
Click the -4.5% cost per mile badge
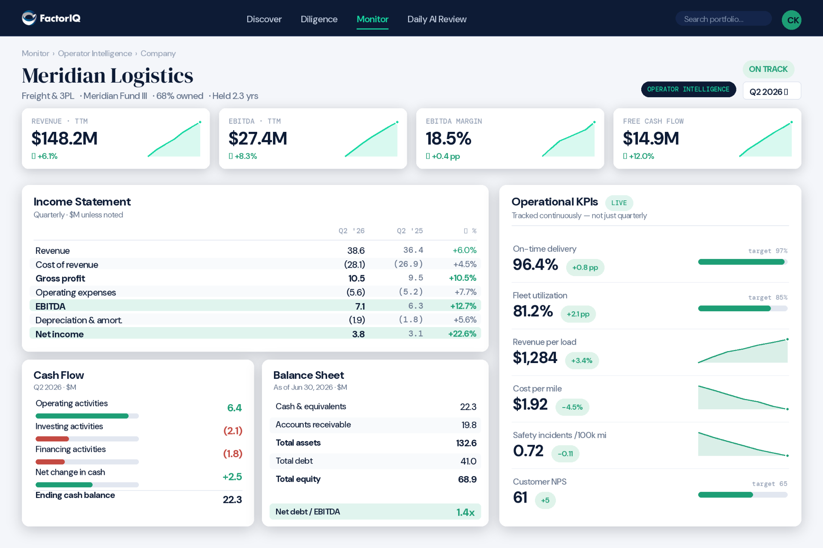click(572, 407)
